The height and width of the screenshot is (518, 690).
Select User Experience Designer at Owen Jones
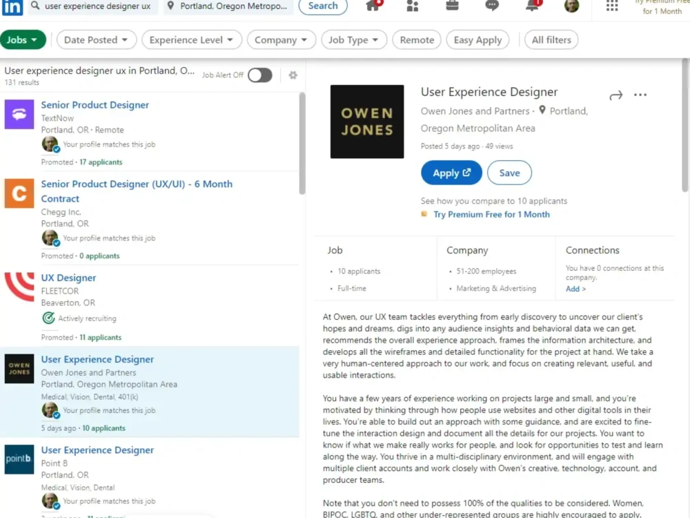pos(98,359)
